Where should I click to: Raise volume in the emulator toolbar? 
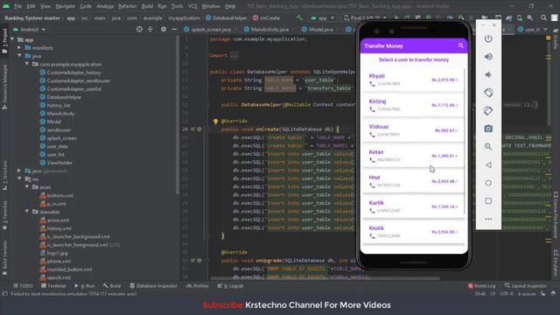pyautogui.click(x=488, y=56)
